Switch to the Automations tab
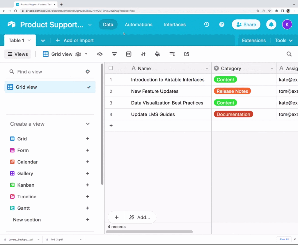The width and height of the screenshot is (298, 245). click(x=139, y=24)
